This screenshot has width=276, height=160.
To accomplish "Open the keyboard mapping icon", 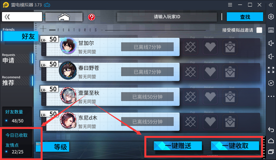I will click(x=271, y=30).
